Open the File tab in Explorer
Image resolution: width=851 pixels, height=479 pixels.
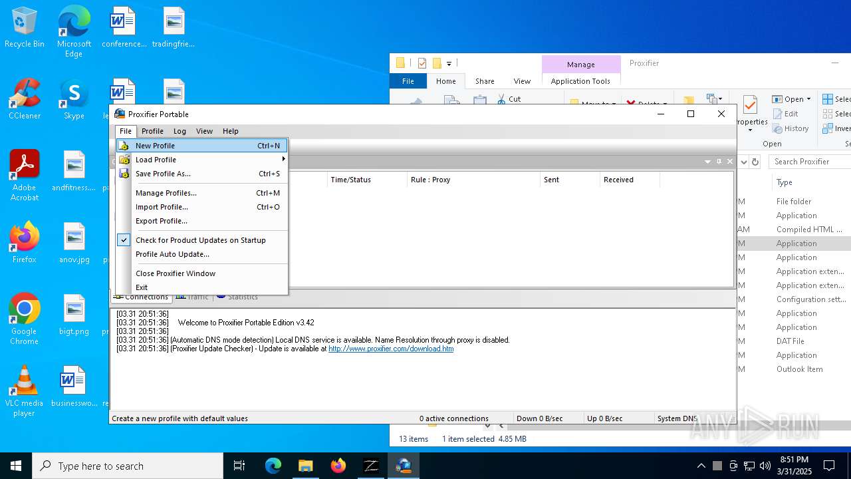pos(408,81)
